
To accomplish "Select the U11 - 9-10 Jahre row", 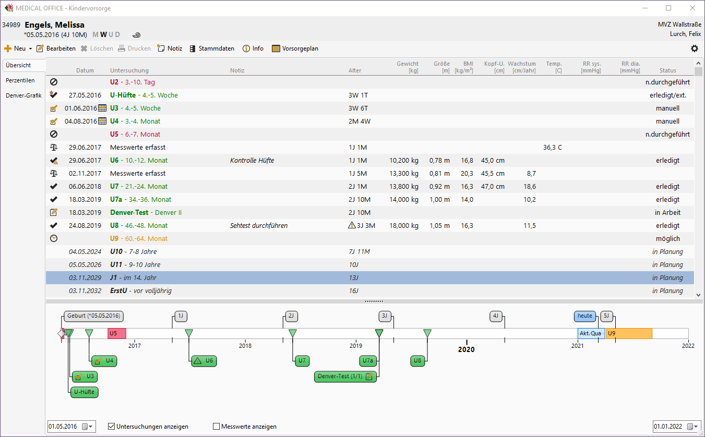I will tap(370, 265).
